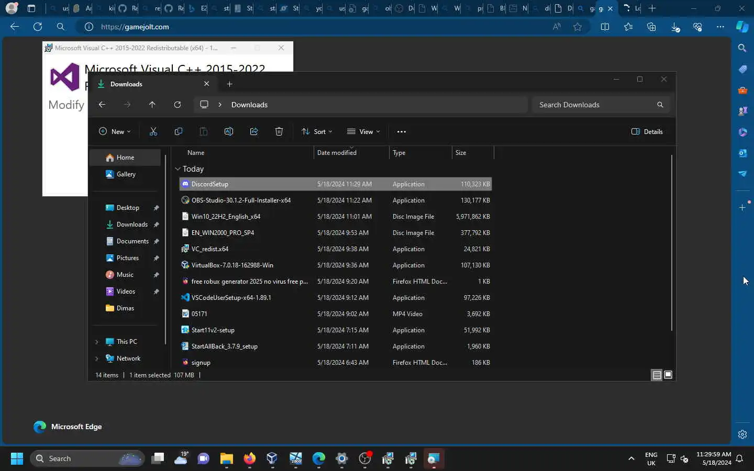Expand the Network tree node
754x471 pixels.
tap(97, 358)
